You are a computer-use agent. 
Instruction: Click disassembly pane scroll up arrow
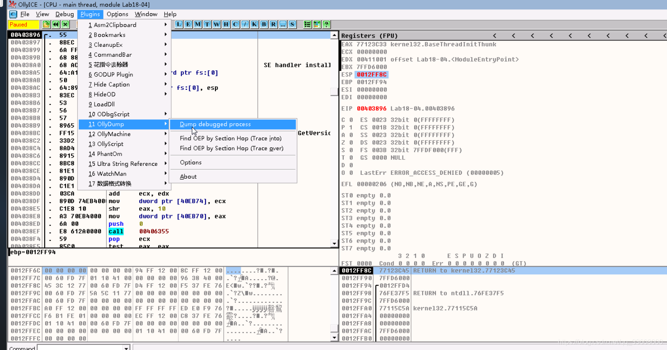click(334, 35)
